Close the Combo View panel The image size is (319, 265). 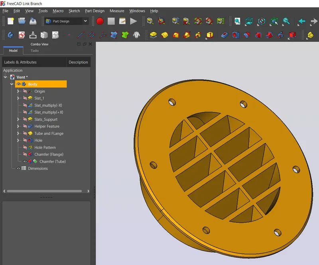tap(91, 44)
